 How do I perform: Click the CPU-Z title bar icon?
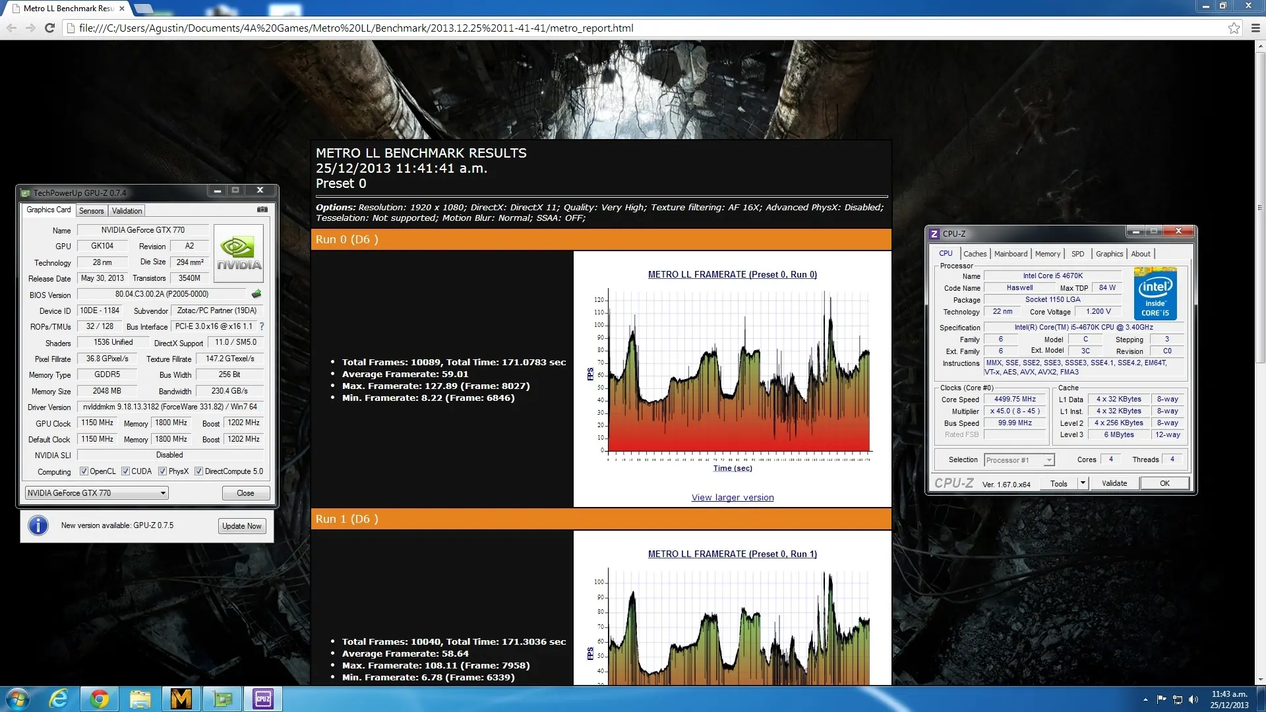934,233
